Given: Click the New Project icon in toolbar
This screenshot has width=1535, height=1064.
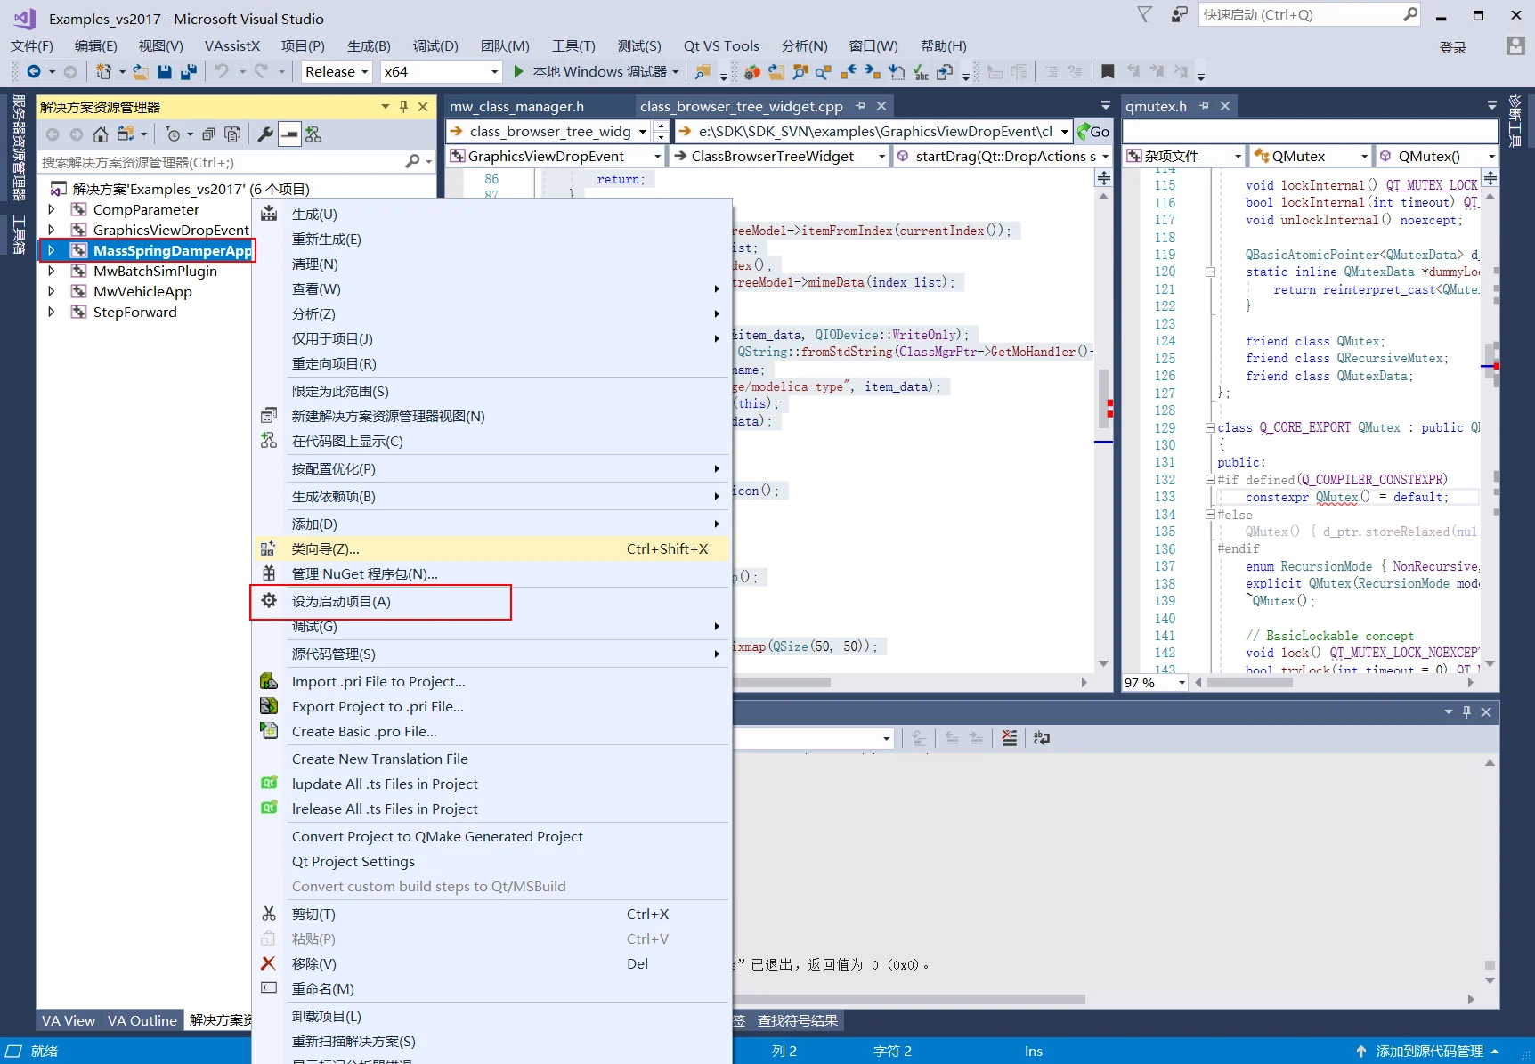Looking at the screenshot, I should click(103, 71).
